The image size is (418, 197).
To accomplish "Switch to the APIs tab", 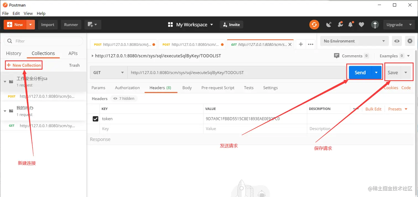I will [x=73, y=53].
